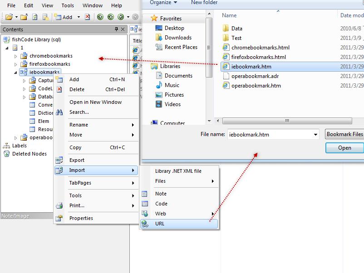Click the yellow folder icon in toolbar

24,17
